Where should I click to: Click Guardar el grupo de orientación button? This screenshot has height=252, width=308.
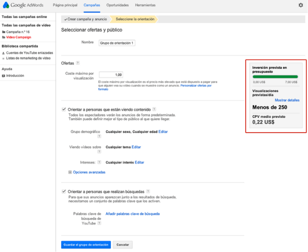86,245
